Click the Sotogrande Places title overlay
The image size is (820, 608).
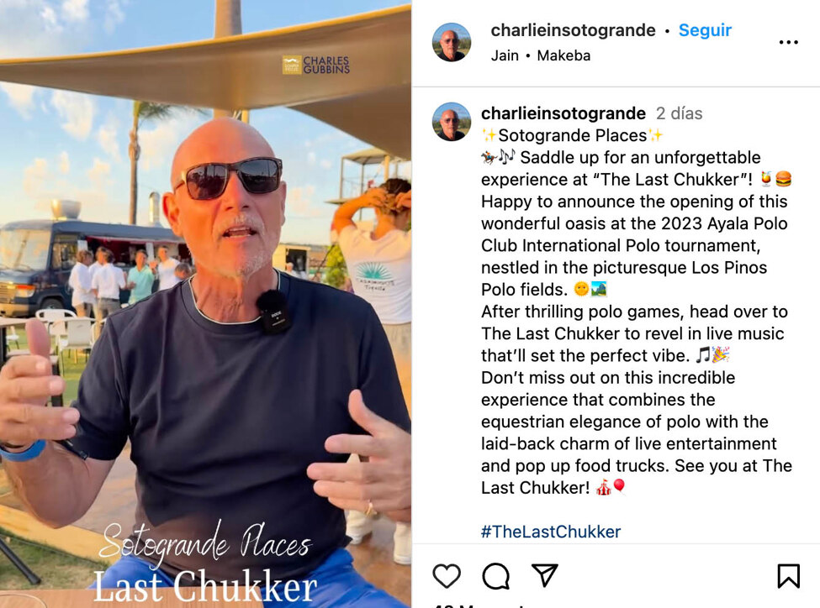click(205, 542)
